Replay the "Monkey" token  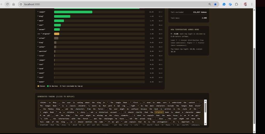(51, 109)
